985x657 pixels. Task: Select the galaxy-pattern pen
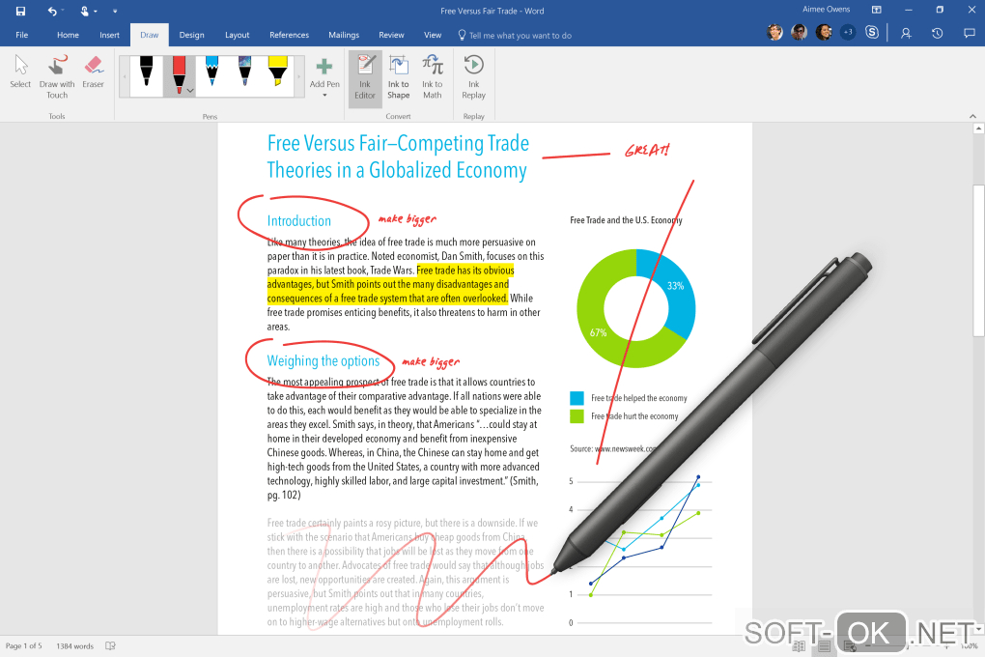[245, 71]
